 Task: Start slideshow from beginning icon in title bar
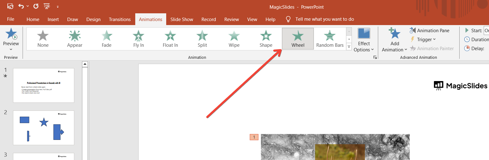47,6
